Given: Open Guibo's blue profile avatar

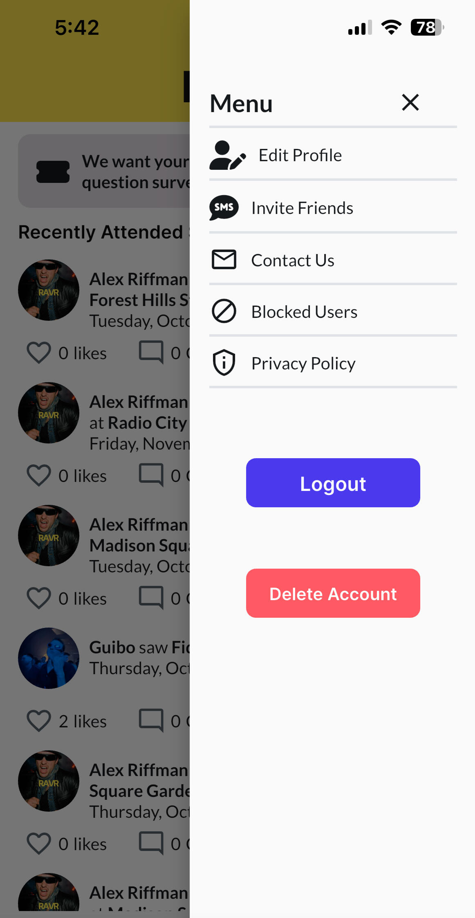Looking at the screenshot, I should pos(49,658).
